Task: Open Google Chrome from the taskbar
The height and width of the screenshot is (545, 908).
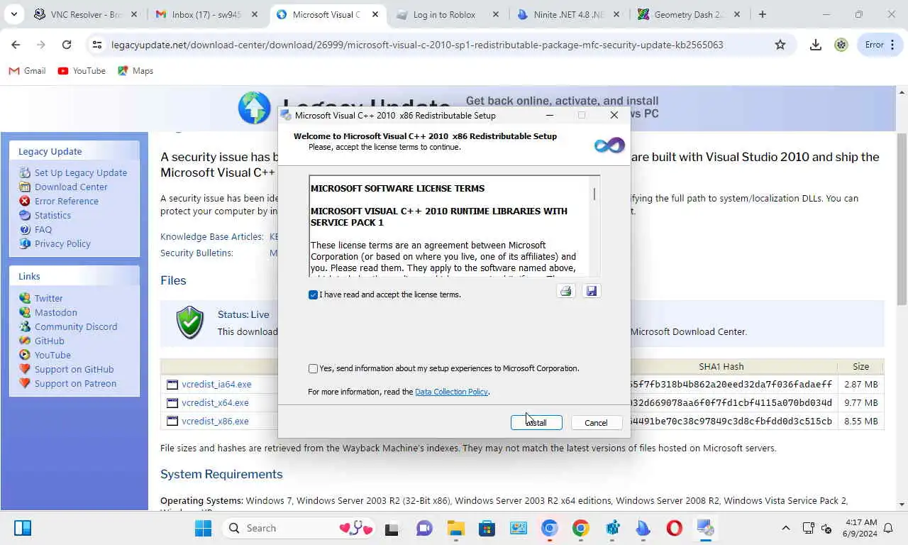Action: coord(580,528)
